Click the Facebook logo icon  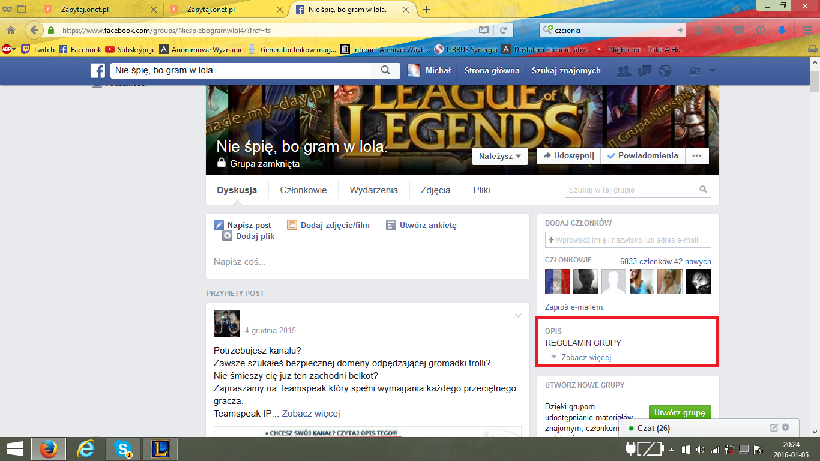point(98,71)
